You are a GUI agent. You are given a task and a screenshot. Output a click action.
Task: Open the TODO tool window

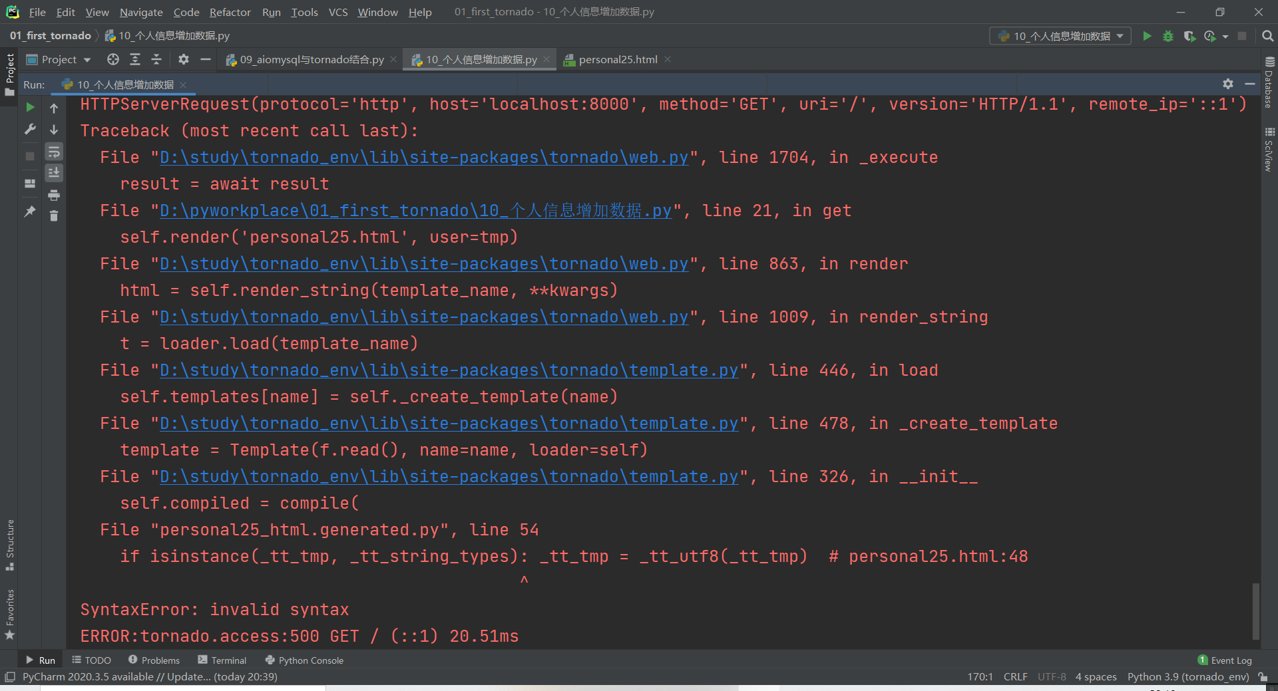(92, 660)
